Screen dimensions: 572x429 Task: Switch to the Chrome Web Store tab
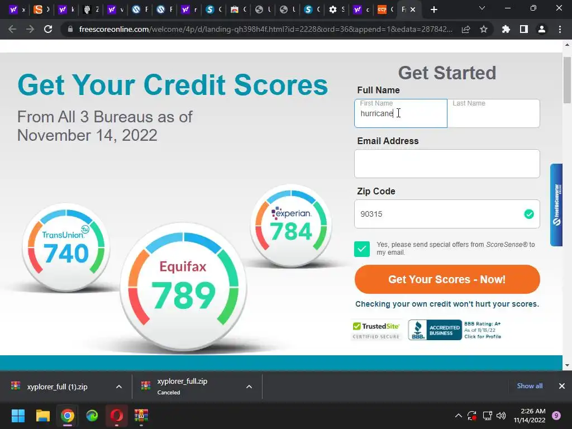click(238, 10)
